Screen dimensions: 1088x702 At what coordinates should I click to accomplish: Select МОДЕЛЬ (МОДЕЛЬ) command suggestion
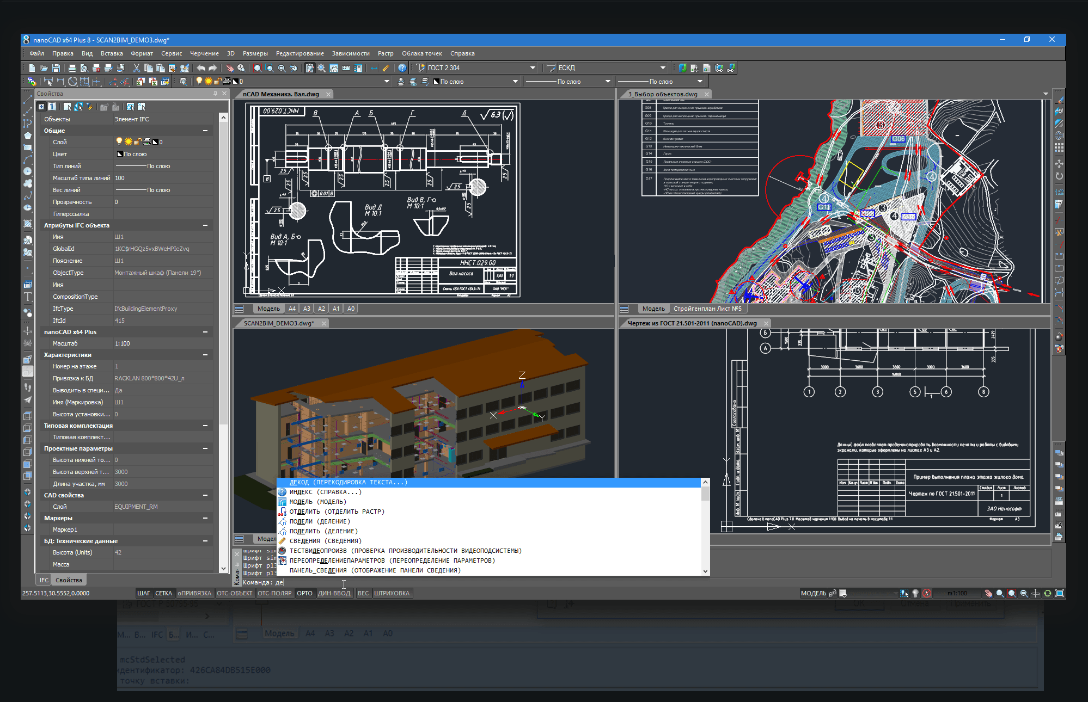point(317,502)
